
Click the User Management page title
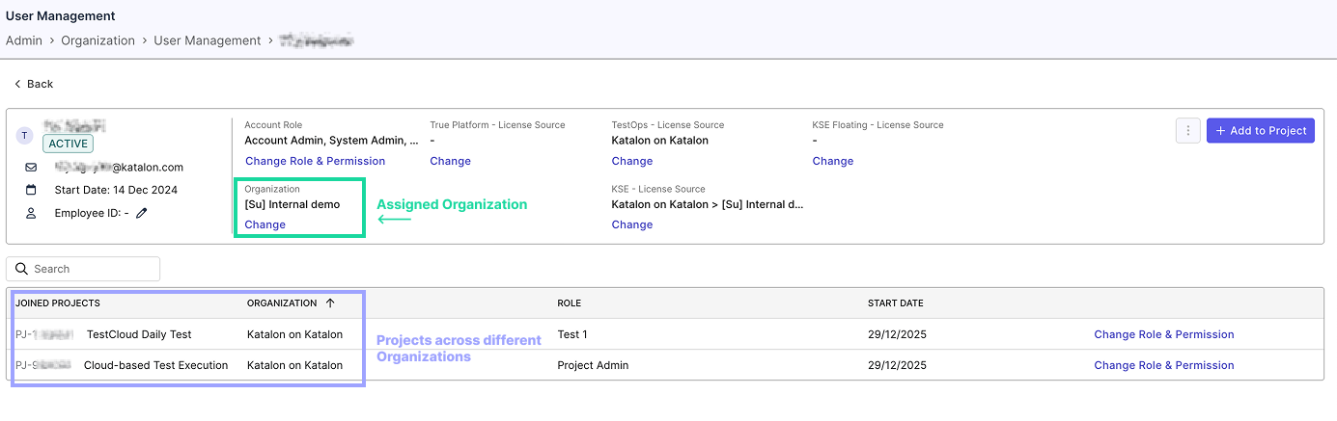pos(61,16)
